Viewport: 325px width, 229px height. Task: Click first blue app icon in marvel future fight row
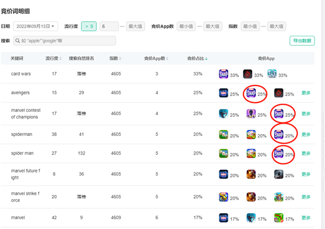pyautogui.click(x=224, y=174)
